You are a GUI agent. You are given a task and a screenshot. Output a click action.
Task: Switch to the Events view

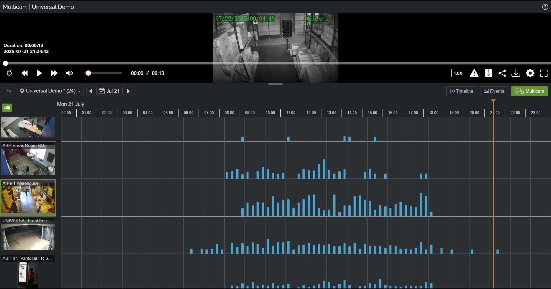(x=494, y=91)
